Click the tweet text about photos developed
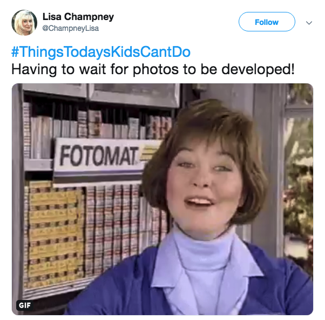Screen dimensions: 325x320 point(153,69)
